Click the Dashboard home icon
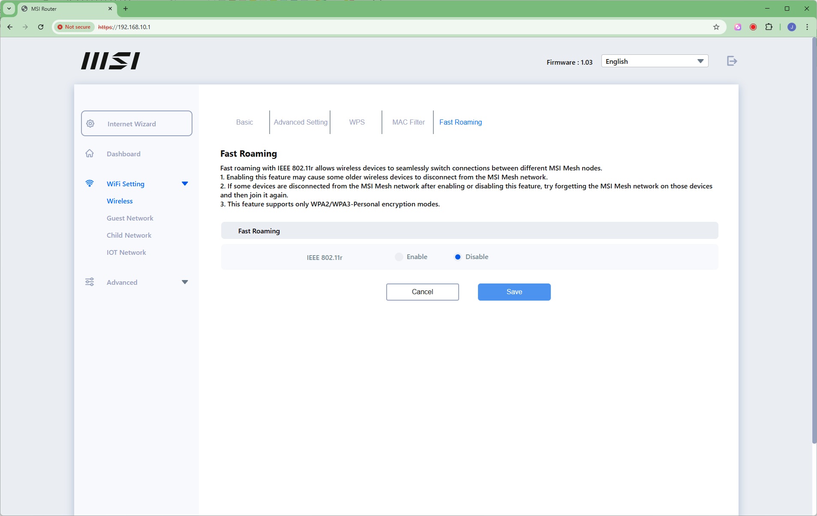The image size is (817, 516). (90, 154)
